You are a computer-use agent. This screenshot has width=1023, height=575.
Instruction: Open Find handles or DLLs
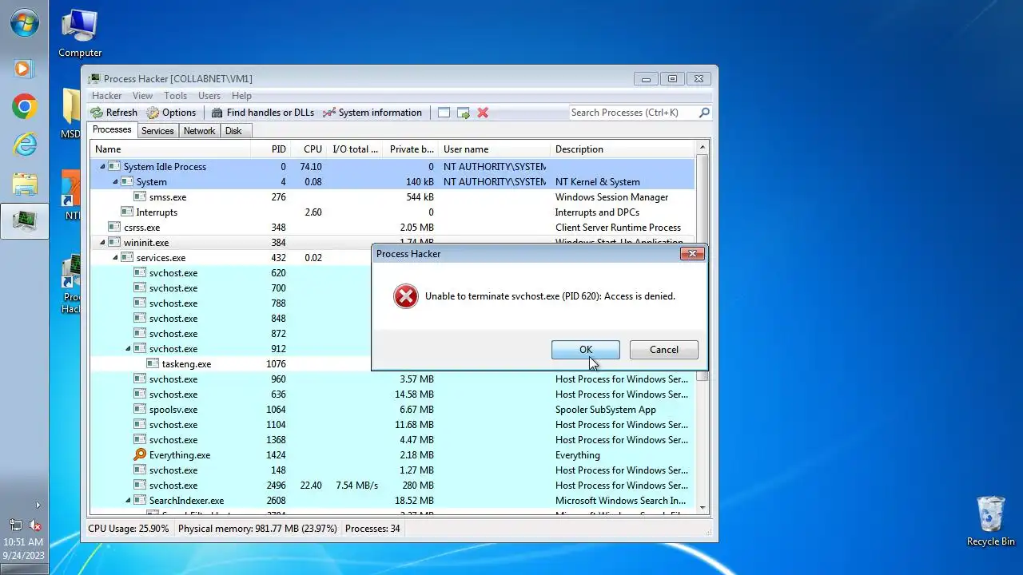262,113
